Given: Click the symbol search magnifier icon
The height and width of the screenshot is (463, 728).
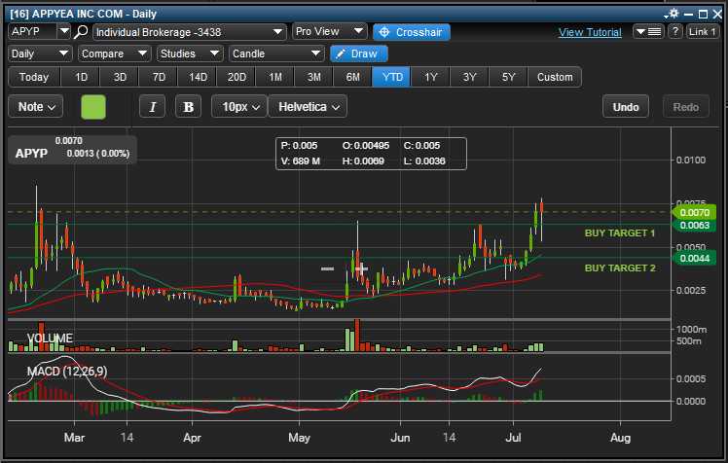Looking at the screenshot, I should click(81, 32).
